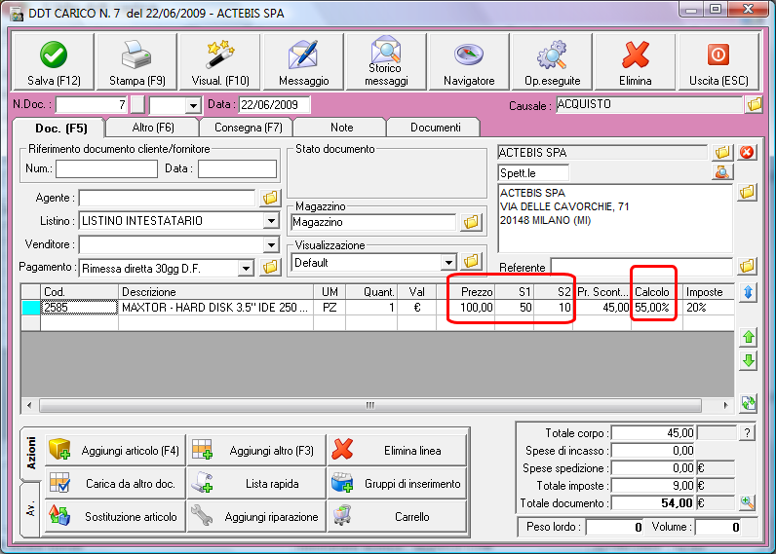Switch to the Note tab

[x=341, y=128]
